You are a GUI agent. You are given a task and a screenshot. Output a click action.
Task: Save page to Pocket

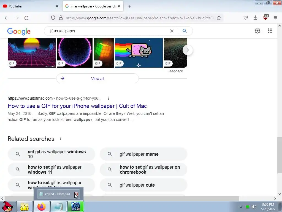[x=246, y=18]
